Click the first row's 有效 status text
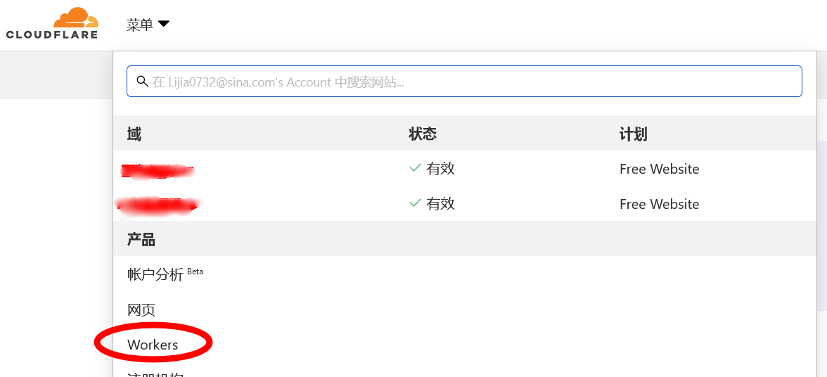Viewport: 827px width, 377px height. tap(440, 169)
